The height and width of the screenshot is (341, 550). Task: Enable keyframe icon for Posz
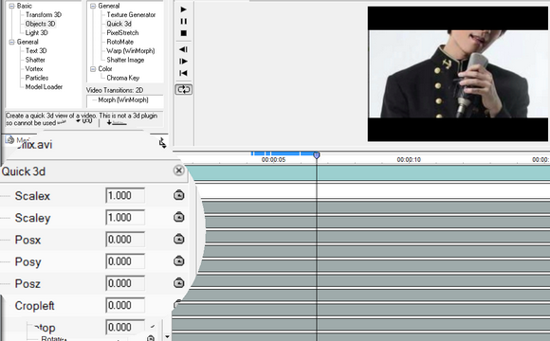pos(179,283)
